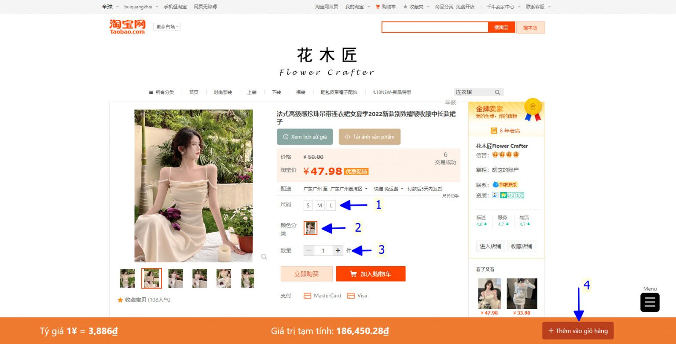Click the Visa payment icon
The width and height of the screenshot is (676, 344).
(351, 296)
